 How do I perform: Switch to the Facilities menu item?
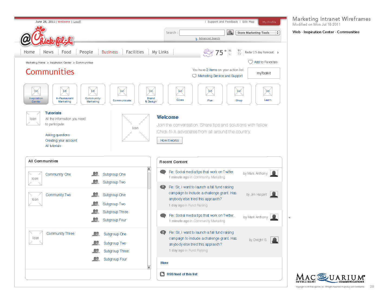(x=135, y=52)
